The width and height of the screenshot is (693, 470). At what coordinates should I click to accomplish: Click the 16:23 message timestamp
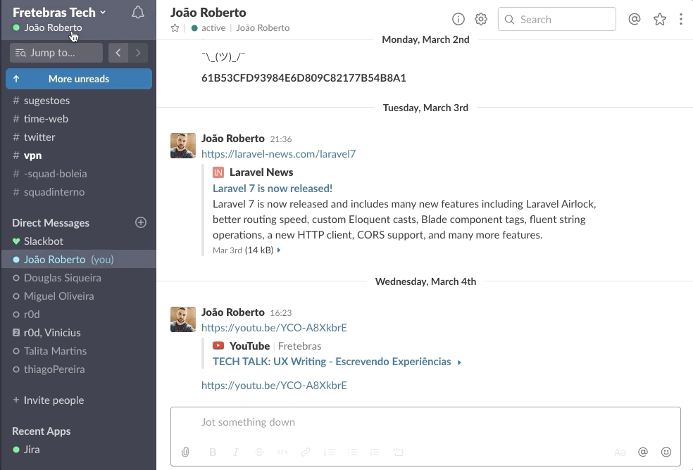(280, 313)
